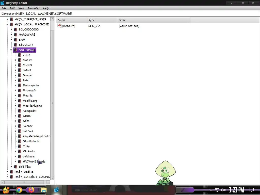Select the OEM key
Image resolution: width=260 pixels, height=195 pixels.
26,121
